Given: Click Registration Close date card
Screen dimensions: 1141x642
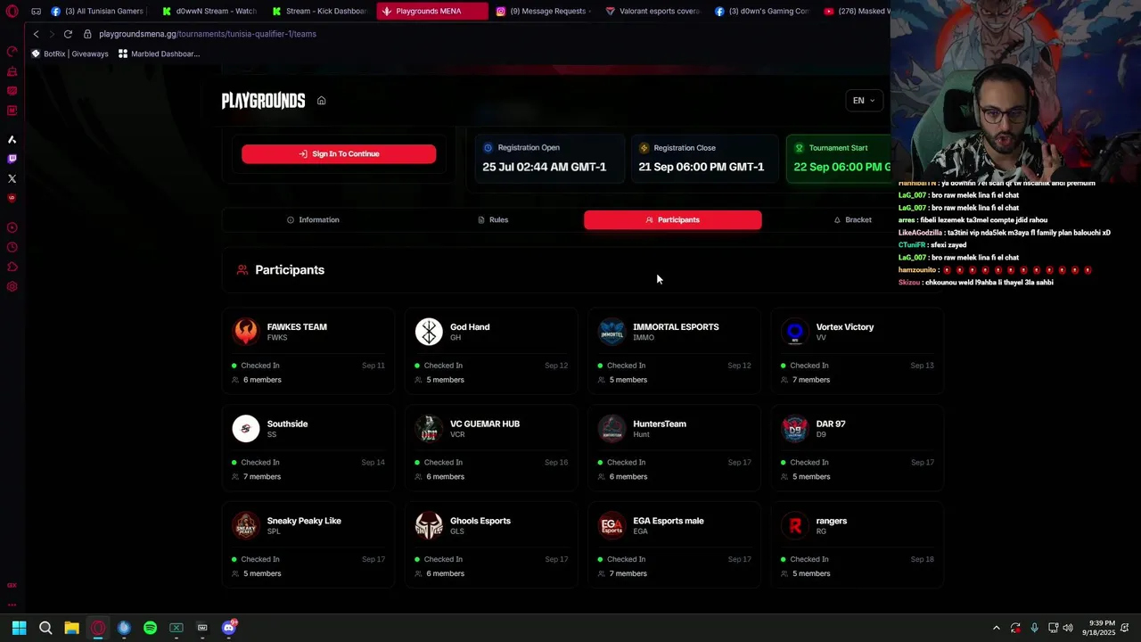Looking at the screenshot, I should coord(705,158).
